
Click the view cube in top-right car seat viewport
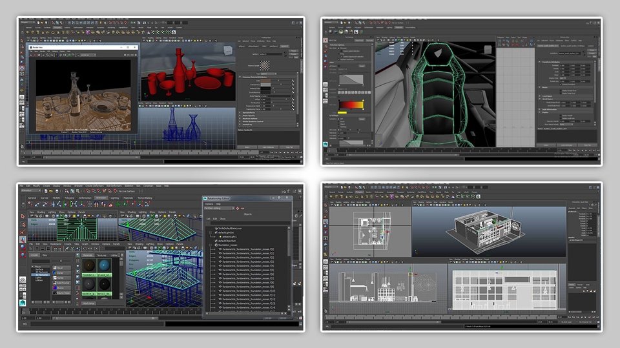point(488,50)
